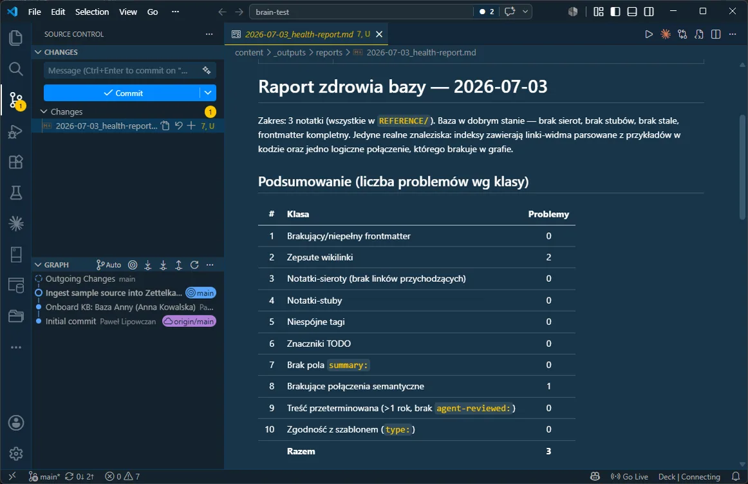This screenshot has height=484, width=748.
Task: Open the Accounts menu
Action: click(x=15, y=423)
